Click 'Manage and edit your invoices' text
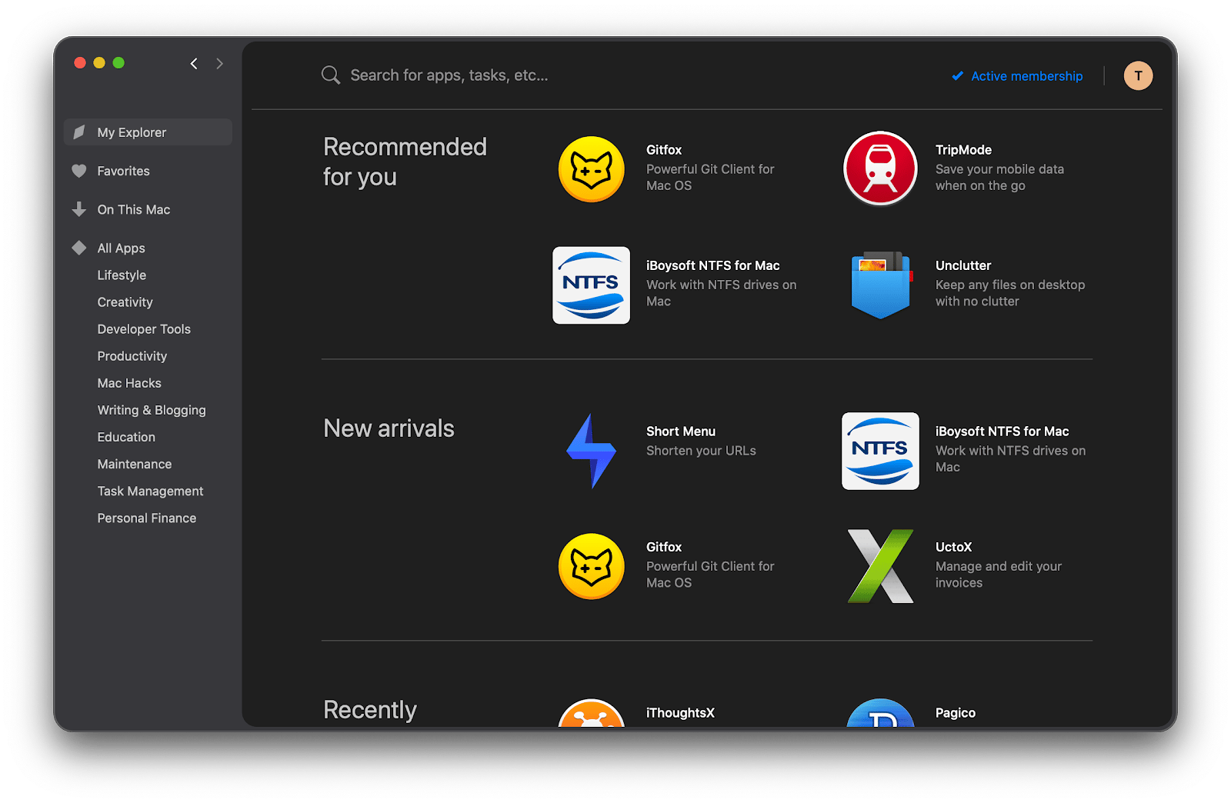This screenshot has height=803, width=1231. 999,575
